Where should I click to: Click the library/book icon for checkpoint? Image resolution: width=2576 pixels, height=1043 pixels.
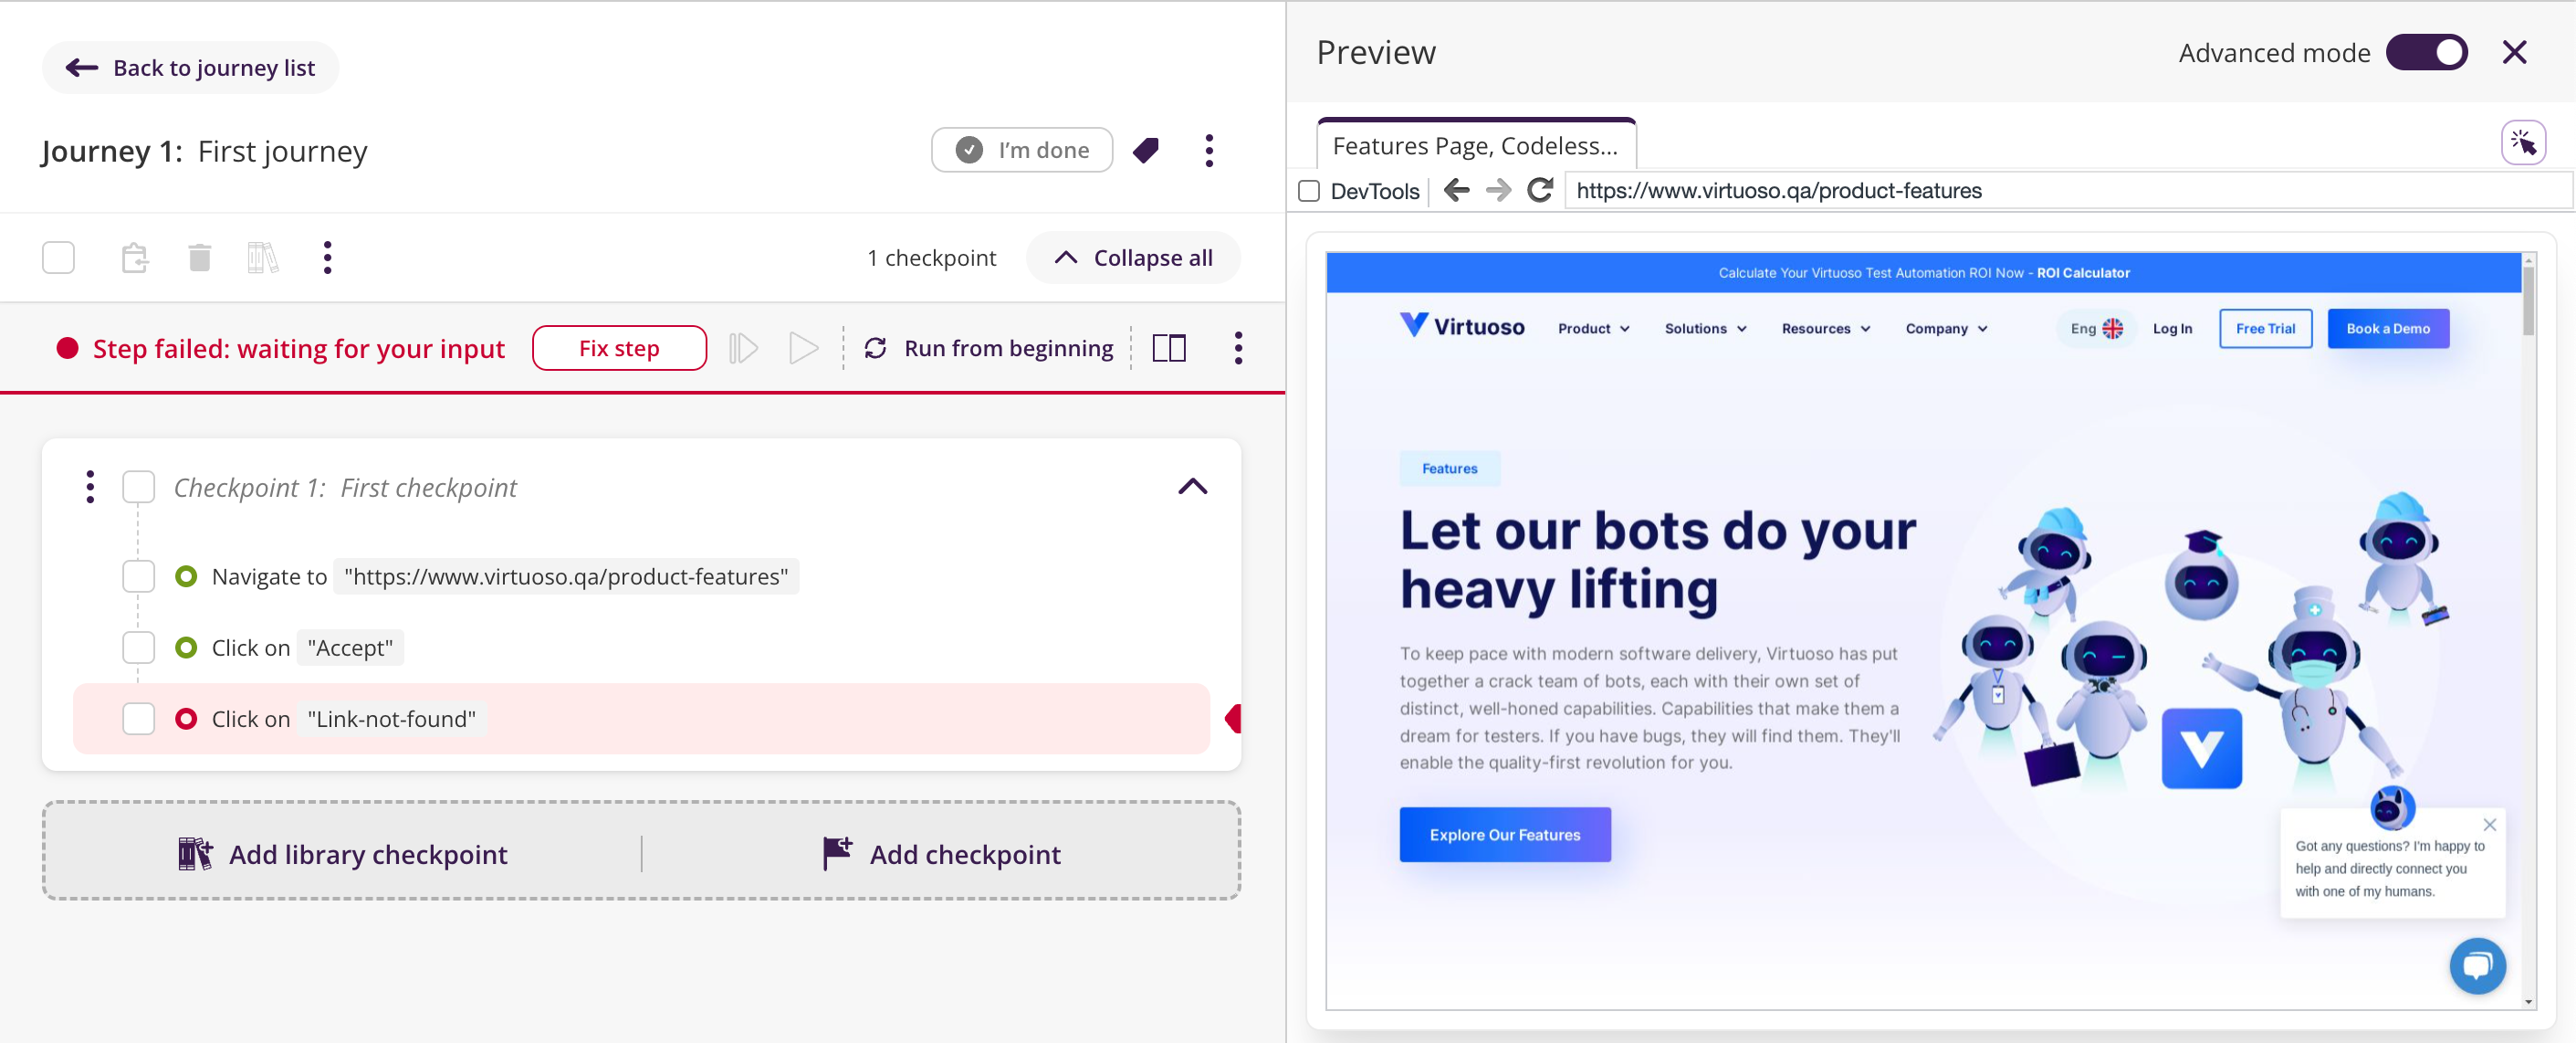[261, 257]
